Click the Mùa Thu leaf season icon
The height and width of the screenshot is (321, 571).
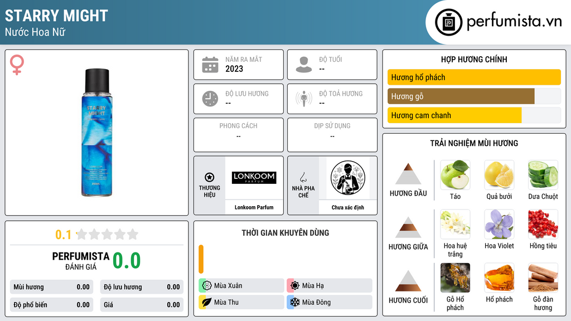click(207, 302)
